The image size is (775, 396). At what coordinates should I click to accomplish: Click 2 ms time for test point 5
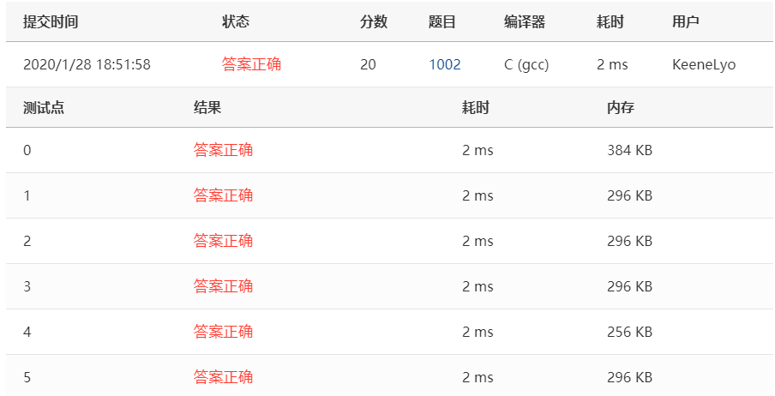coord(478,378)
